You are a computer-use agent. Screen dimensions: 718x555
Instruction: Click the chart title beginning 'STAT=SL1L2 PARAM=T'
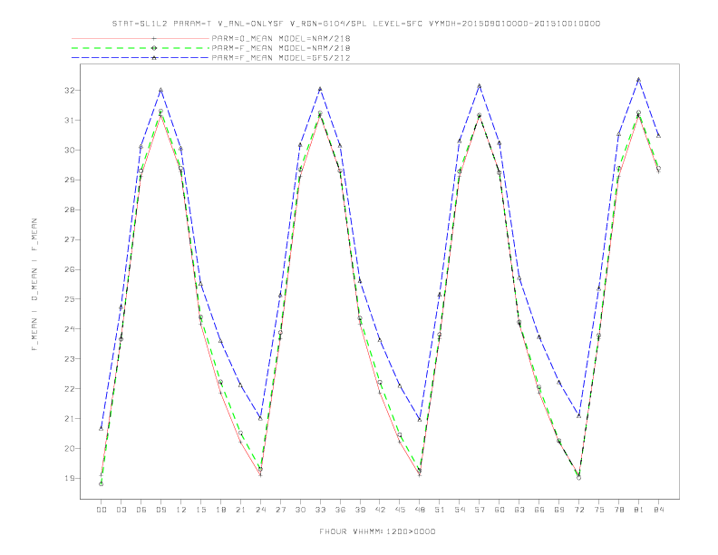[355, 24]
